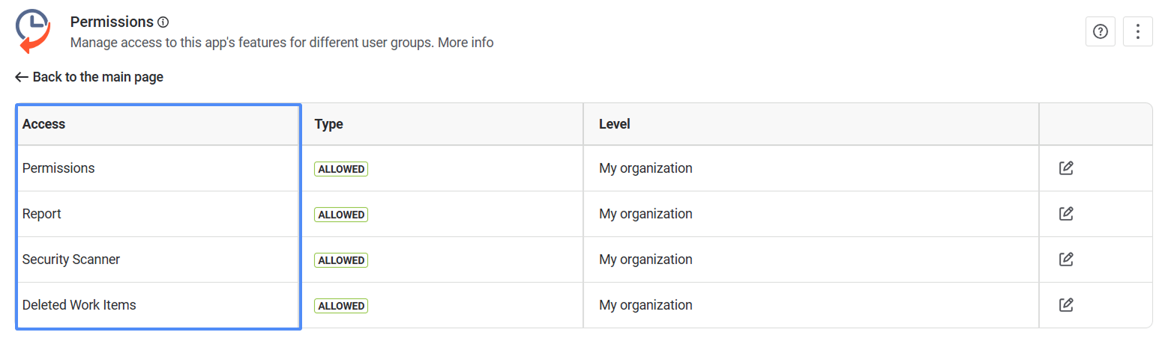Edit the Security Scanner permission
Screen dimensions: 1162x341
tap(1066, 259)
